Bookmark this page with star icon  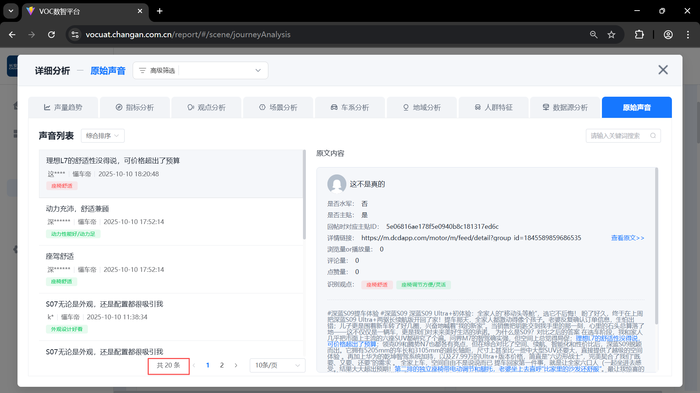[x=611, y=35]
